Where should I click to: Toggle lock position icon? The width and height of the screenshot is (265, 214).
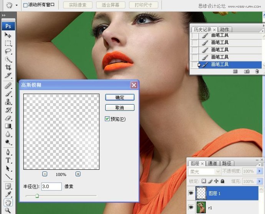216,181
